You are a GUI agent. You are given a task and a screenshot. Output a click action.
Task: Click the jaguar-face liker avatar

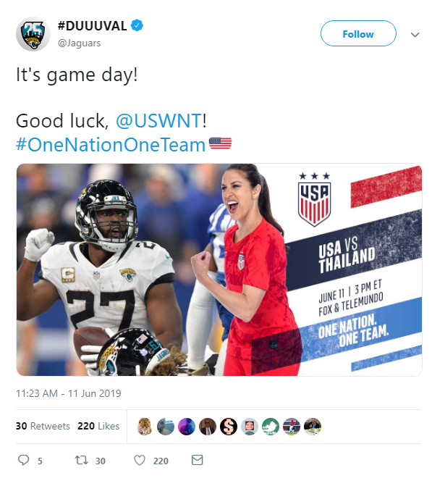[x=145, y=427]
